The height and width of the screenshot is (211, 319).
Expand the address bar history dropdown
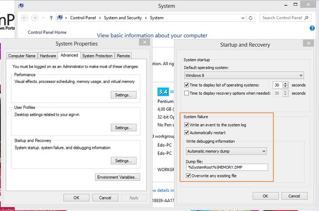(x=243, y=18)
